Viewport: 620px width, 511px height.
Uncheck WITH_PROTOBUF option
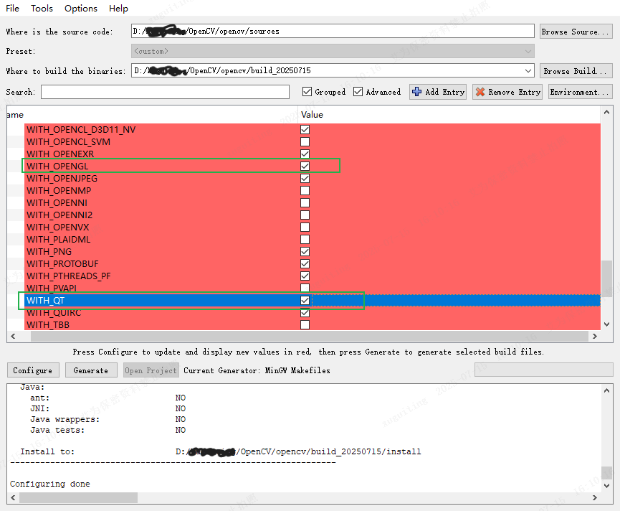click(305, 263)
